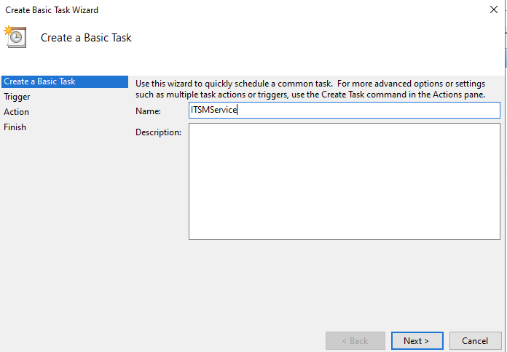Click the ITSMService text in Name box
Screen dimensions: 507x352
(213, 110)
